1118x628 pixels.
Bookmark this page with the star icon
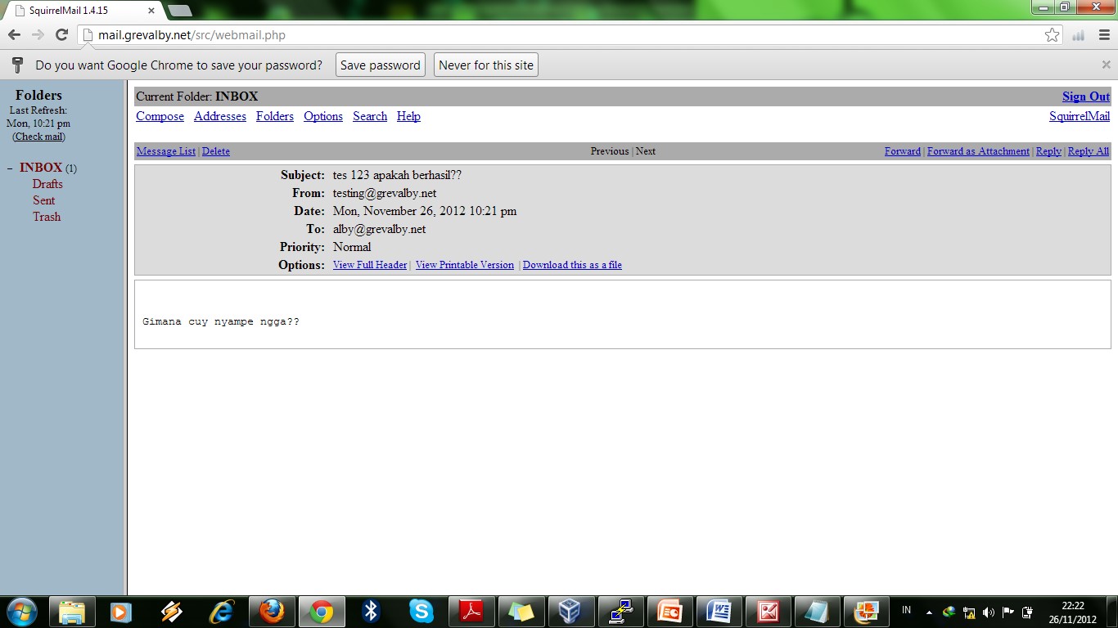coord(1051,35)
